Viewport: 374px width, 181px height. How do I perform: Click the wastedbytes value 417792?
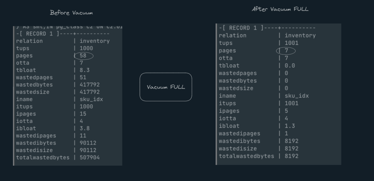click(x=90, y=85)
